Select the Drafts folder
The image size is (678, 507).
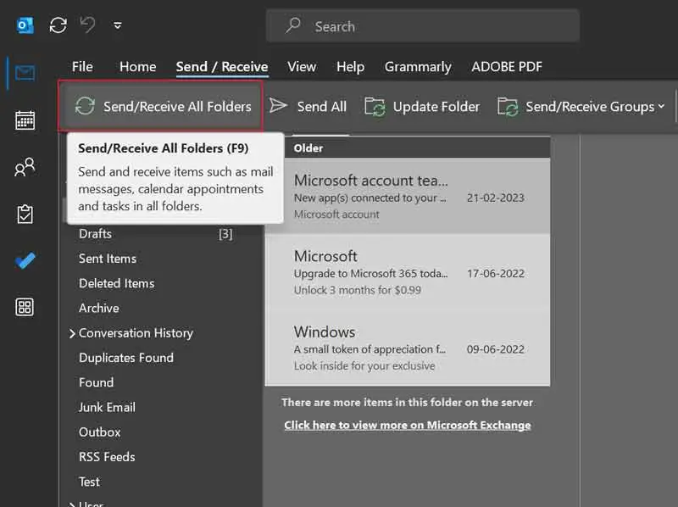tap(95, 234)
